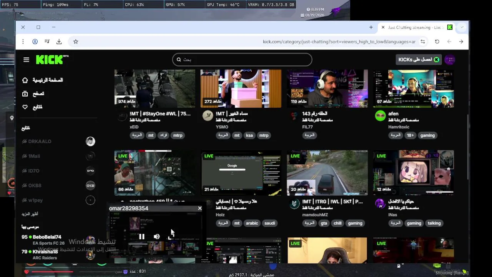Viewport: 492px width, 277px height.
Task: Click the browser address bar URL
Action: [339, 42]
